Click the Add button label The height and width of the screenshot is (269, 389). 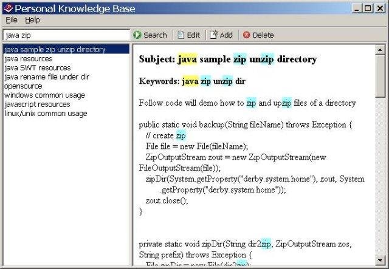[x=226, y=35]
